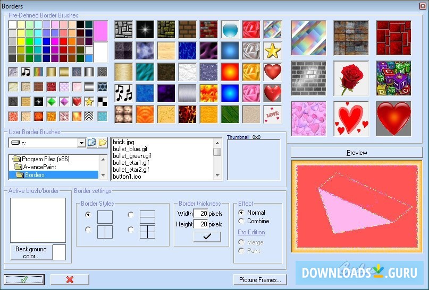Screen dimensions: 429x290
Task: Choose the large red tiles brush
Action: click(x=393, y=38)
